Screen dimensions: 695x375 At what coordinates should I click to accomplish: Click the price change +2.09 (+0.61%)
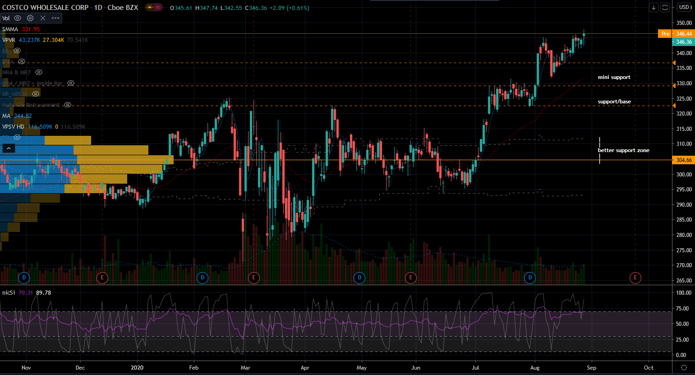click(289, 8)
